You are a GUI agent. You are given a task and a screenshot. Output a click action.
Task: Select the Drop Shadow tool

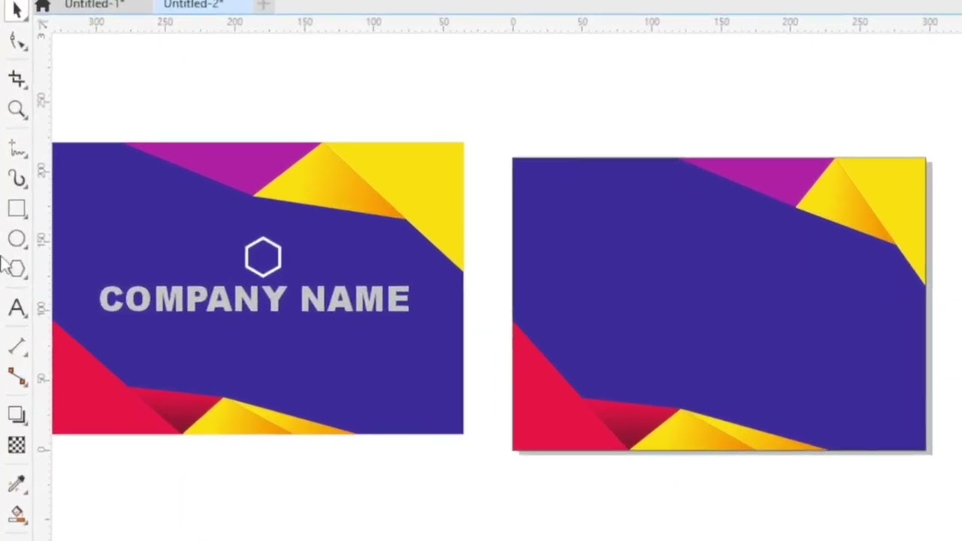click(x=17, y=415)
